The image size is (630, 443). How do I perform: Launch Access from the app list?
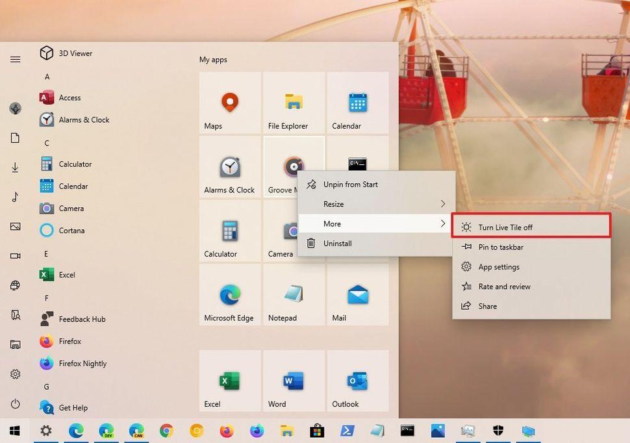pyautogui.click(x=60, y=97)
